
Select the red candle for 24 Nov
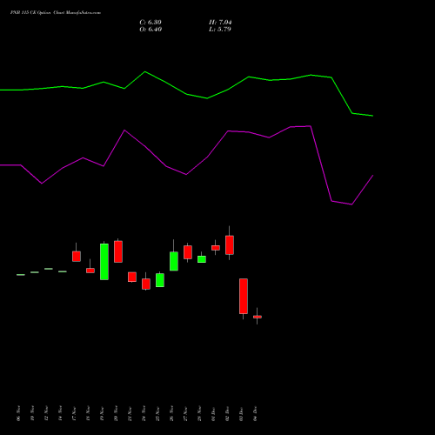[x=146, y=284]
